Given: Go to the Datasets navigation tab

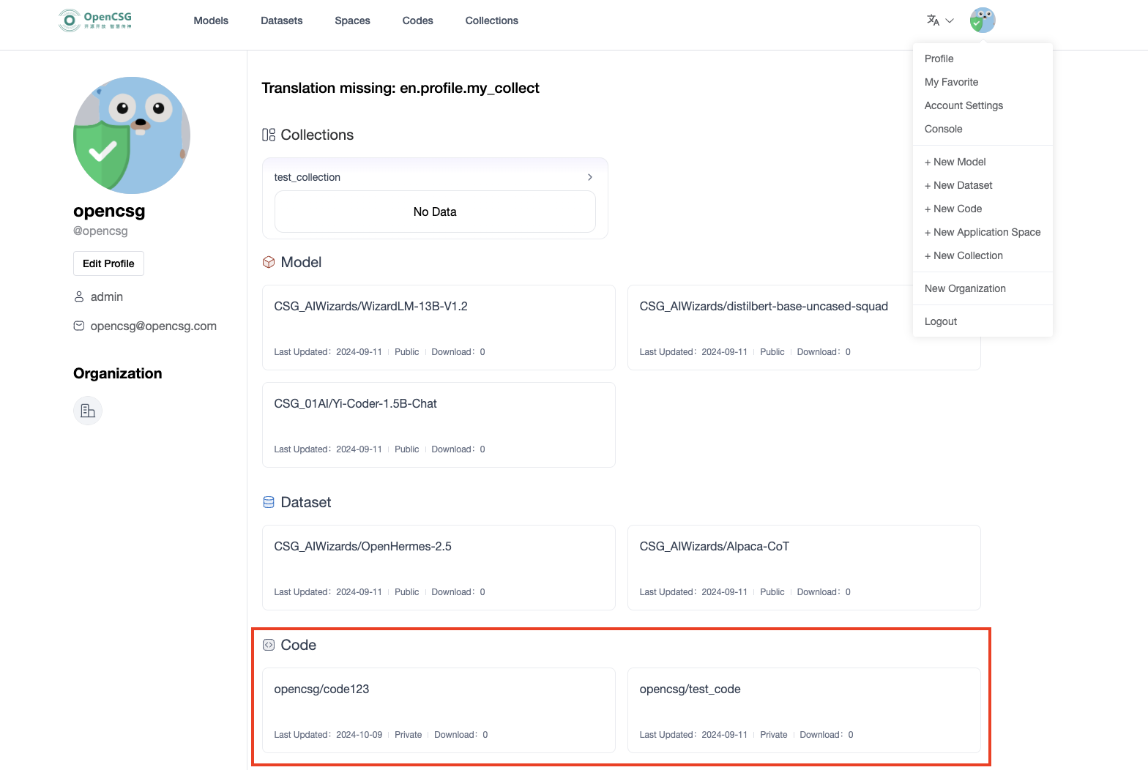Looking at the screenshot, I should [x=281, y=20].
